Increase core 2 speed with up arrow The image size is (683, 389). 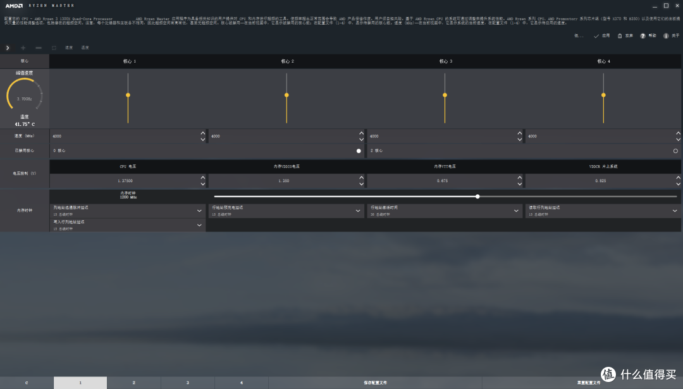pos(362,133)
